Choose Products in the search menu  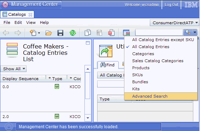coord(161,68)
